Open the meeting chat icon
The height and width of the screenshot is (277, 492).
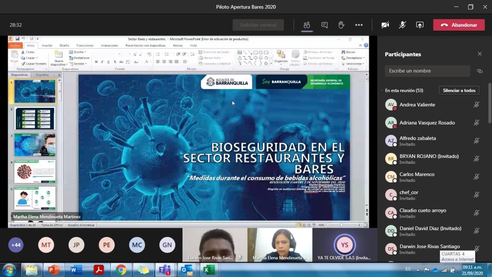pos(324,25)
